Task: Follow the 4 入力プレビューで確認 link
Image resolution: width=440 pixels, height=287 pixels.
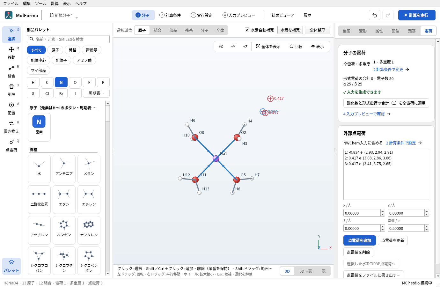Action: [x=367, y=114]
